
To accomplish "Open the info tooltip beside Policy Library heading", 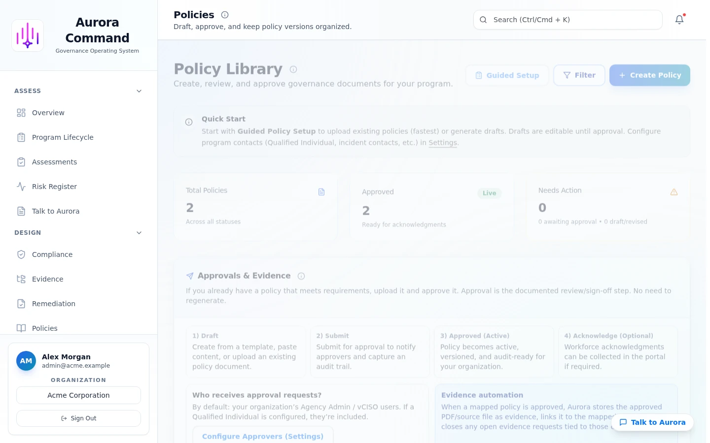I will pos(293,69).
